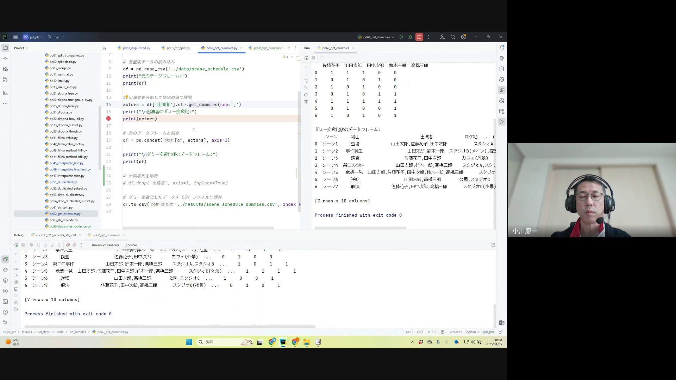676x380 pixels.
Task: Click View Breakpoints icon in Debug toolbar
Action: pos(68,245)
